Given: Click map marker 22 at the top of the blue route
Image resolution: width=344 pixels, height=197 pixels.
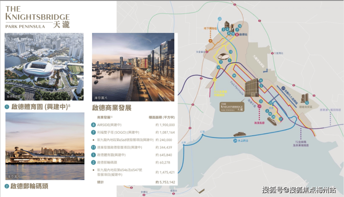Looking at the screenshot, I should (219, 19).
